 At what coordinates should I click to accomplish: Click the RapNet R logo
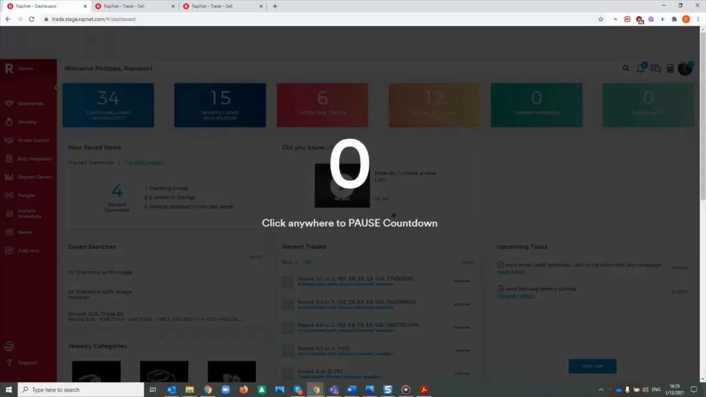point(9,68)
